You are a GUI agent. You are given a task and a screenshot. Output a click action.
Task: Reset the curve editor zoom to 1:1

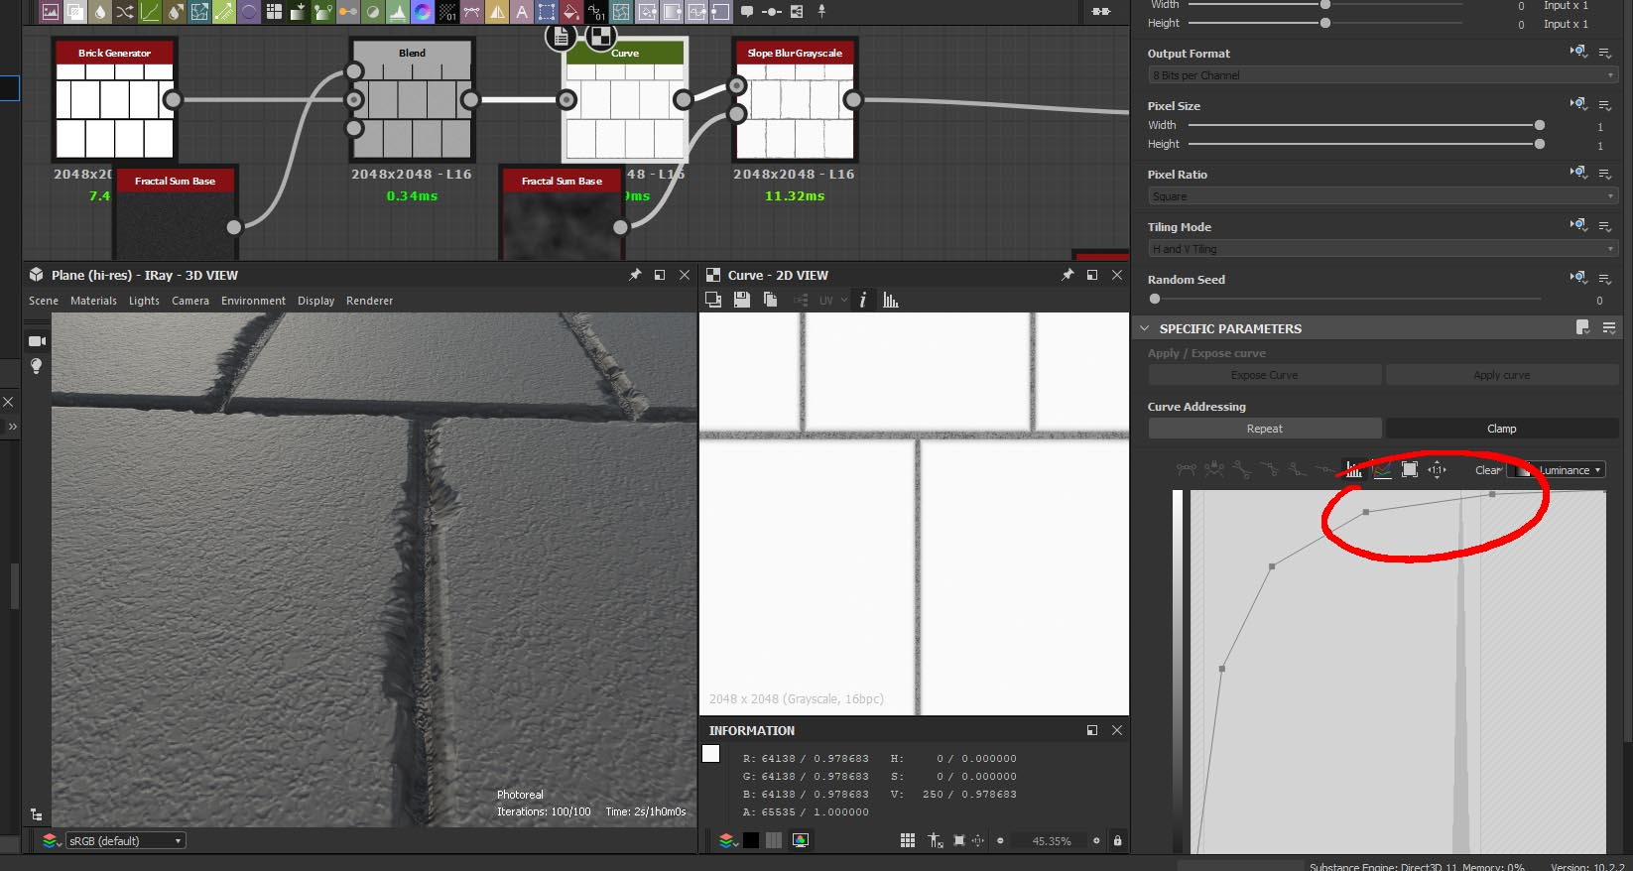(1437, 470)
